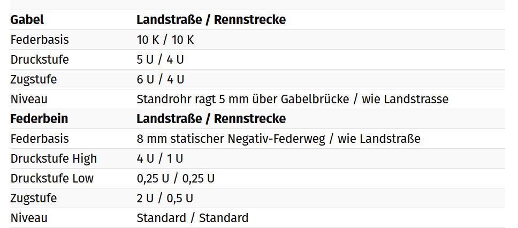The height and width of the screenshot is (228, 518).
Task: Select the Zugstufe label next to 6 U
Action: (x=34, y=79)
